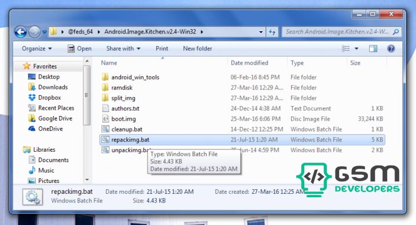The width and height of the screenshot is (416, 225).
Task: Sort by the Name column header
Action: click(109, 63)
